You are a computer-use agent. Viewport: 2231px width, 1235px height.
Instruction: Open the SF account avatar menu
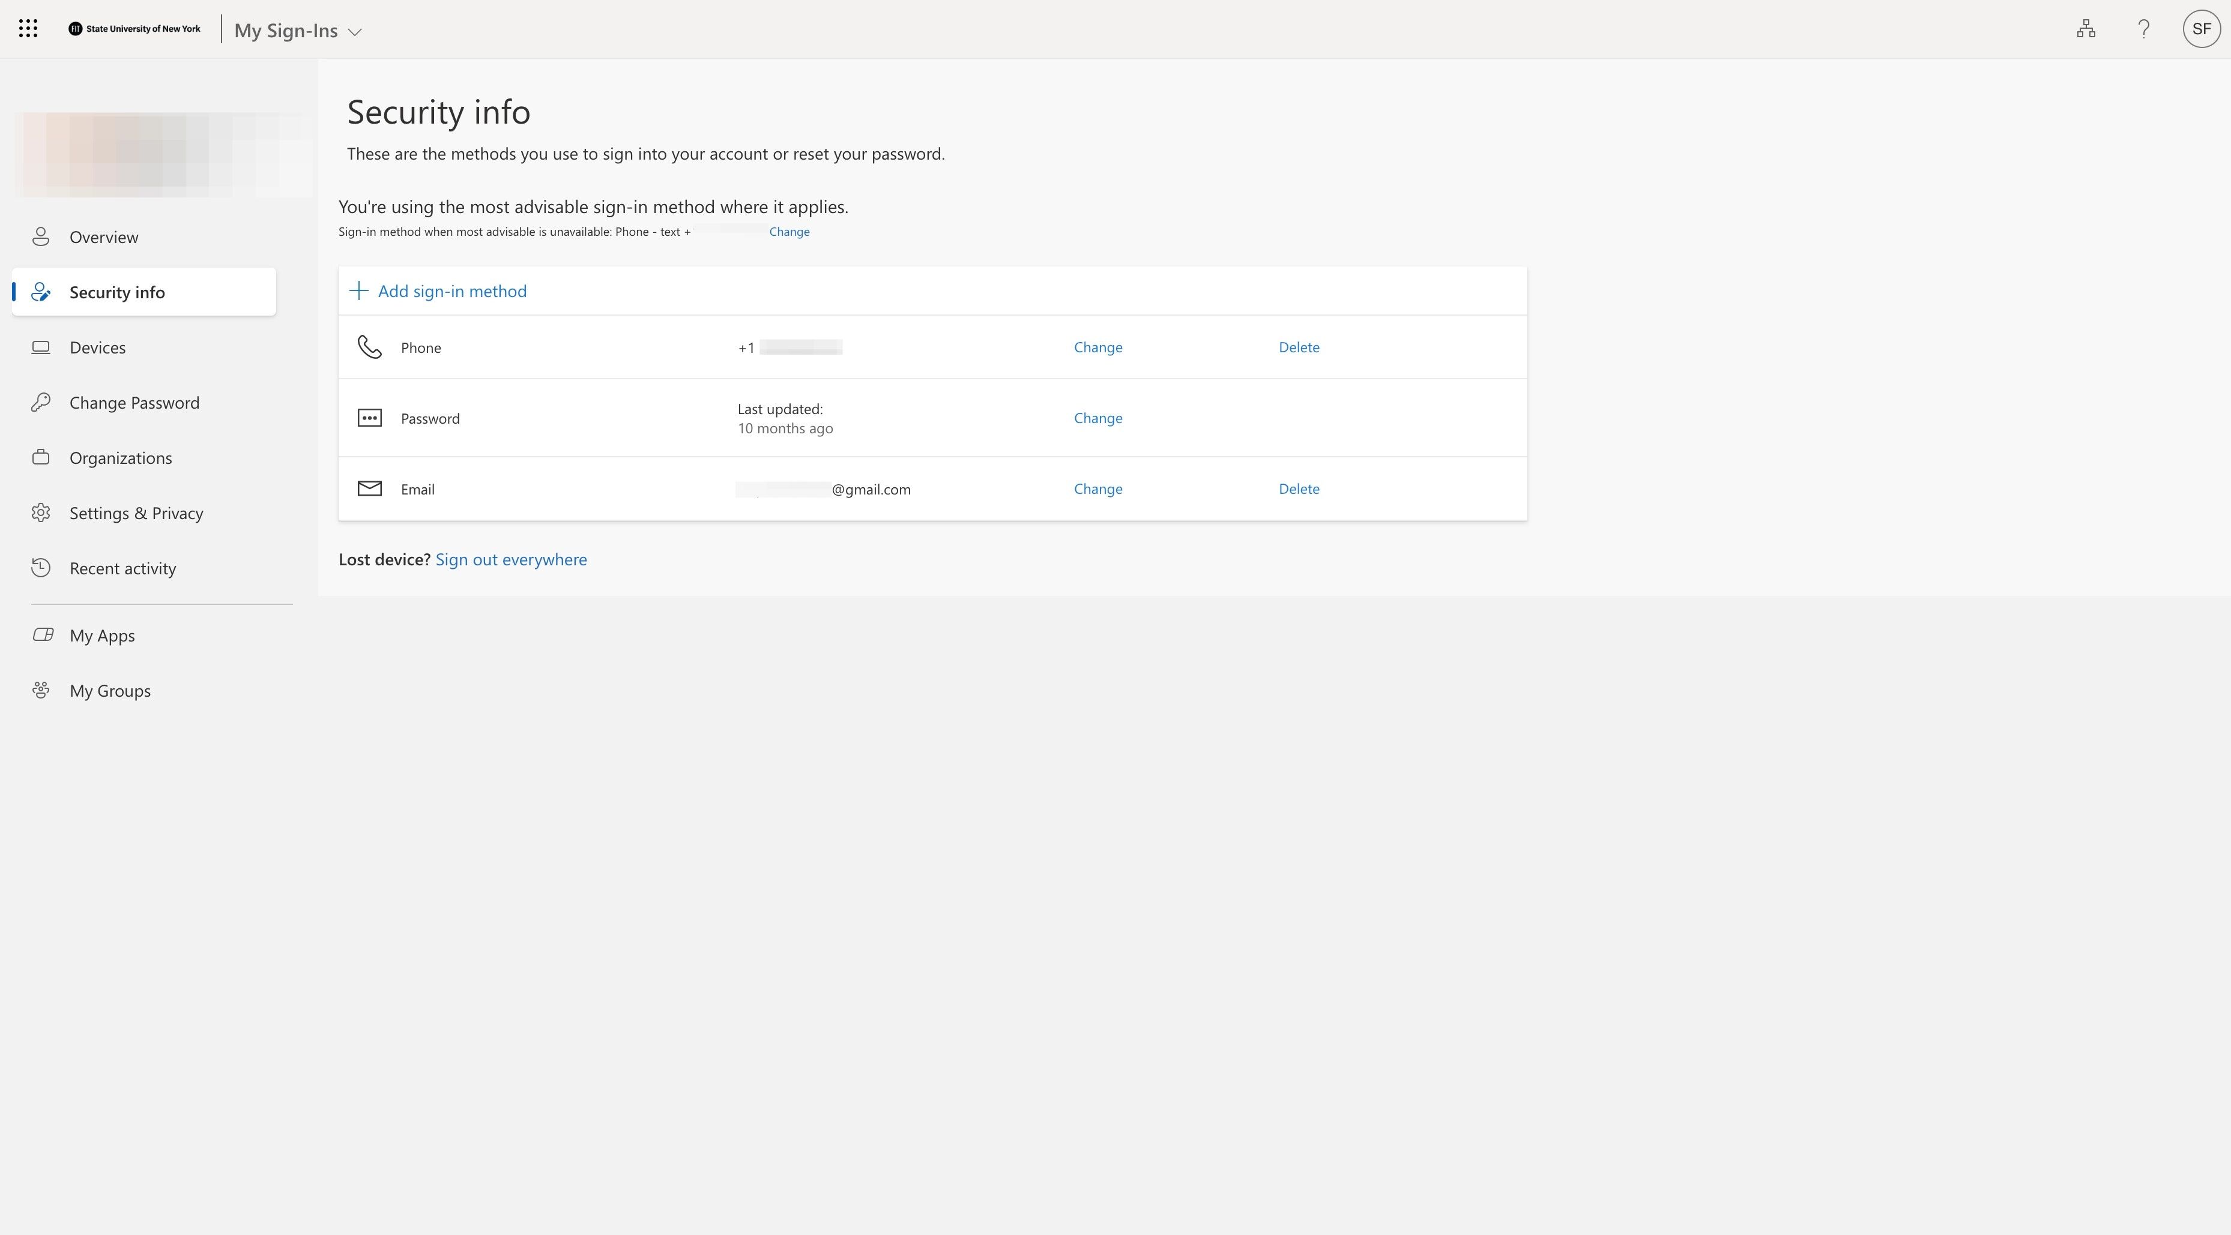(x=2201, y=29)
